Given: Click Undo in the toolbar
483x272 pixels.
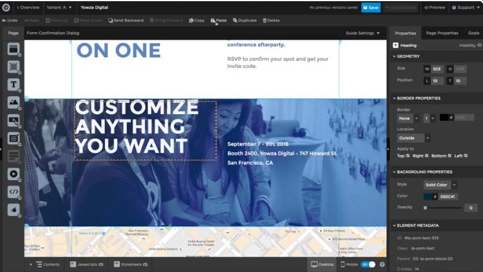Looking at the screenshot, I should [9, 20].
